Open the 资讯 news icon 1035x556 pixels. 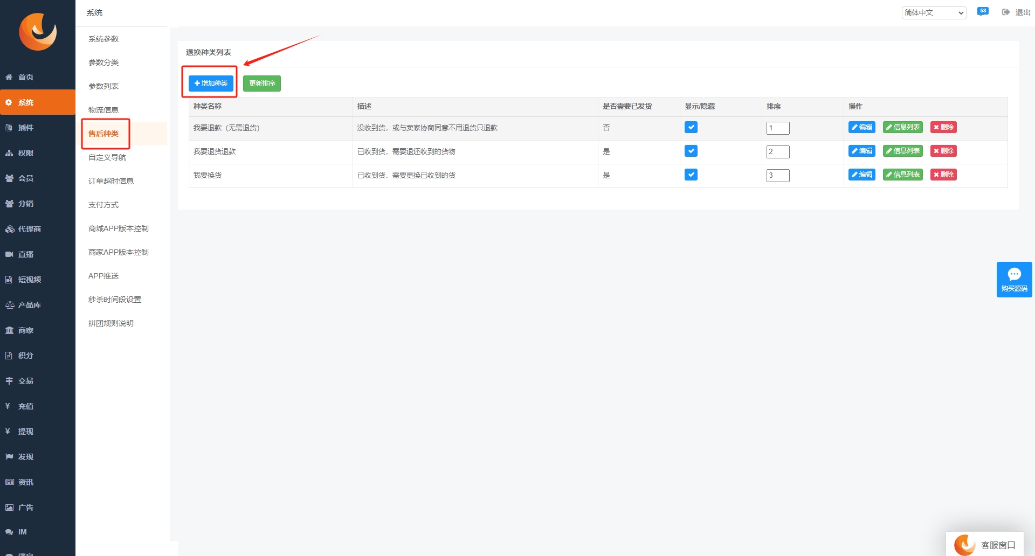9,482
